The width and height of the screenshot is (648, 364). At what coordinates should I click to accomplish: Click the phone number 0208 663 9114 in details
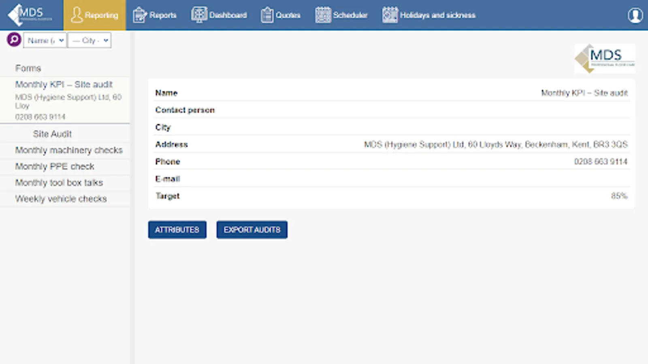(601, 162)
